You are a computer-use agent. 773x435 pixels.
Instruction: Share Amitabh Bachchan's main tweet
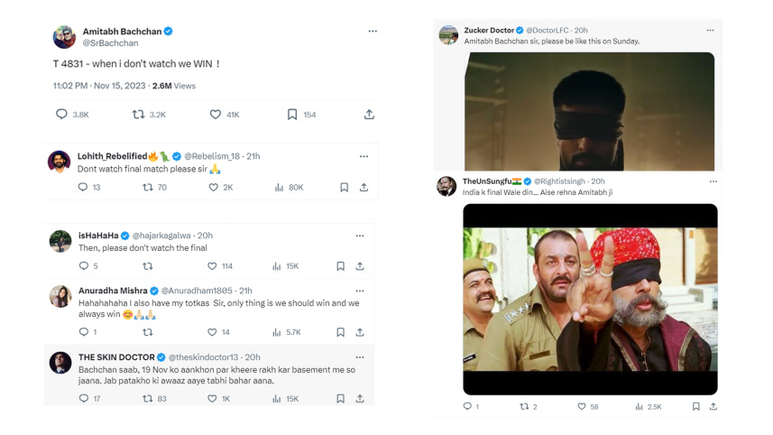(x=369, y=115)
